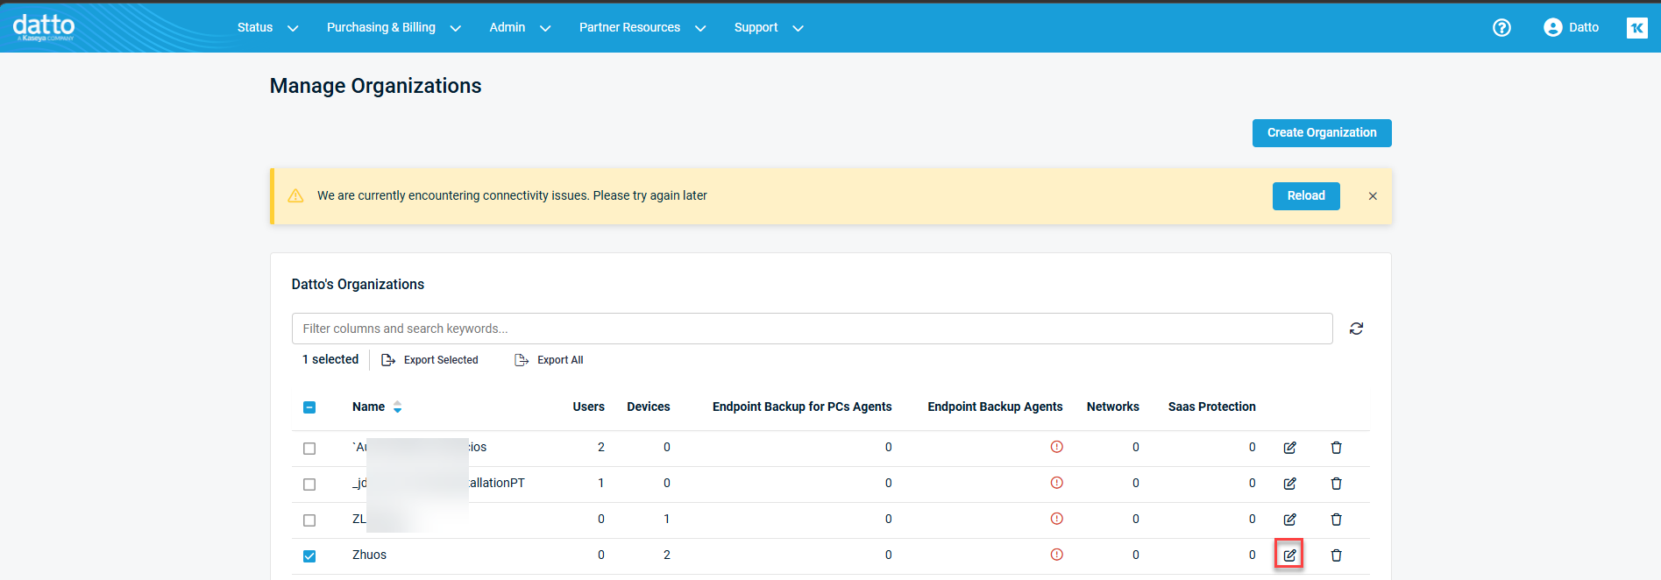
Task: Click the red alert icon in Zhuos row
Action: pyautogui.click(x=1056, y=555)
